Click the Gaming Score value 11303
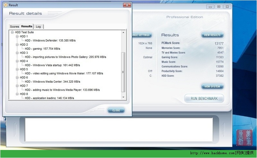 click(x=220, y=57)
